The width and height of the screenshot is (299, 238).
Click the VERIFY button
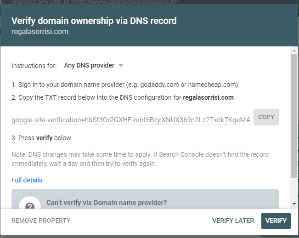point(276,221)
